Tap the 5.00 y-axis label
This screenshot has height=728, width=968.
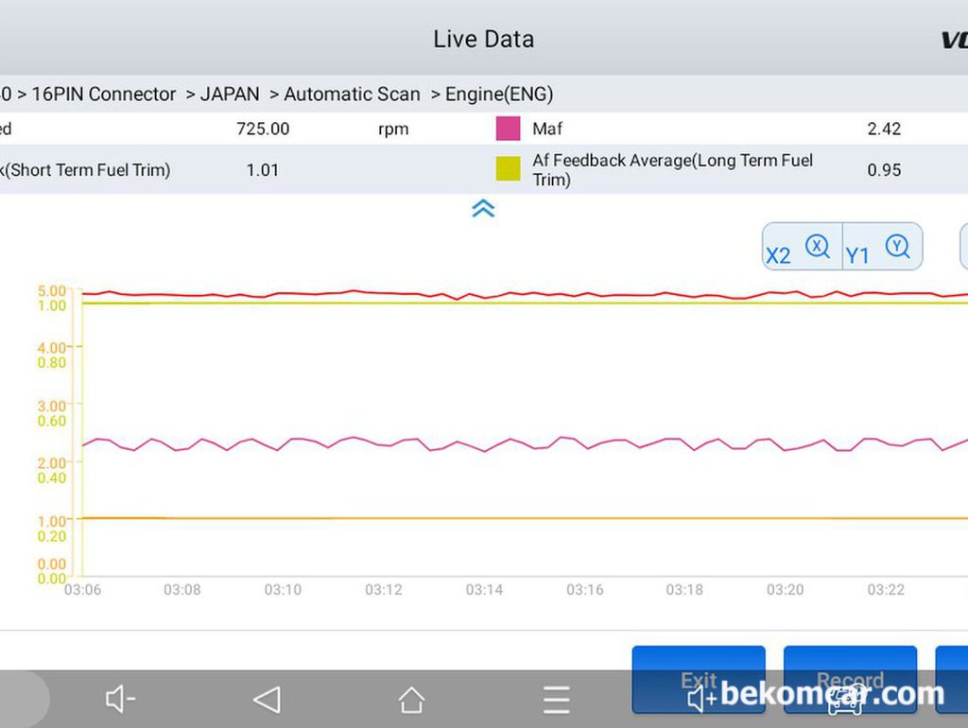click(x=52, y=290)
